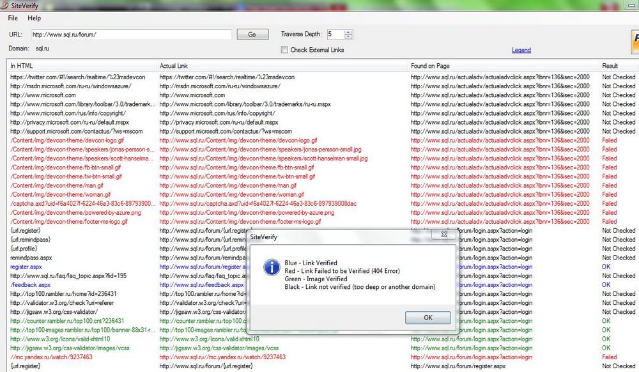Image resolution: width=639 pixels, height=372 pixels.
Task: Open the Help menu
Action: pyautogui.click(x=34, y=19)
